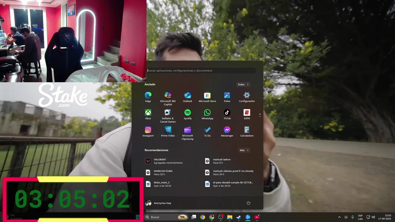Open File Explorer from taskbar
The height and width of the screenshot is (222, 395).
(230, 217)
